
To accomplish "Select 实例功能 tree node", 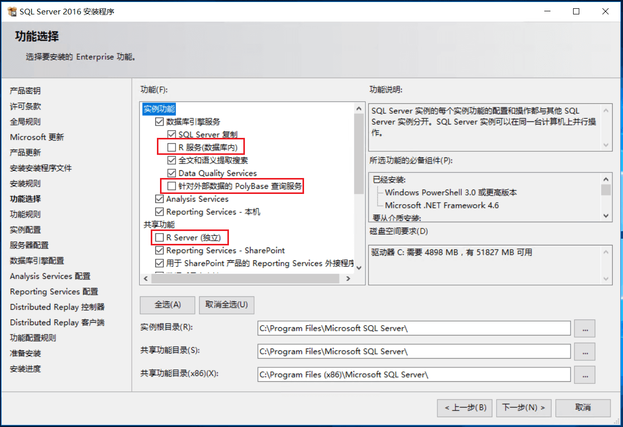I will pyautogui.click(x=159, y=109).
